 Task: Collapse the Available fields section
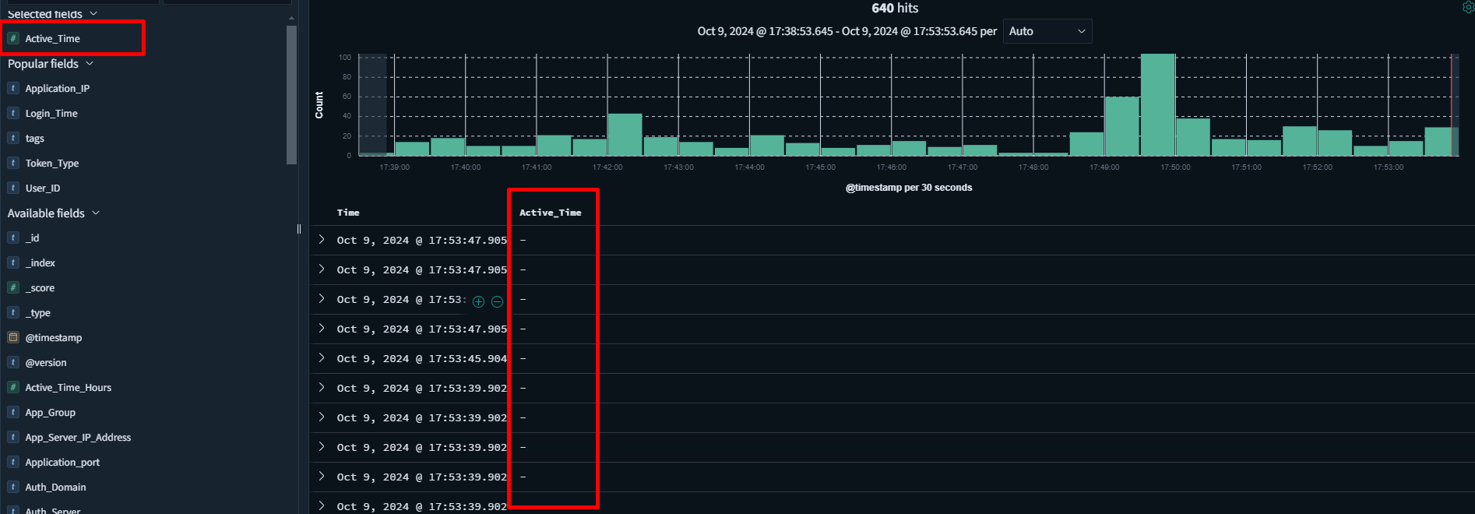pos(96,213)
